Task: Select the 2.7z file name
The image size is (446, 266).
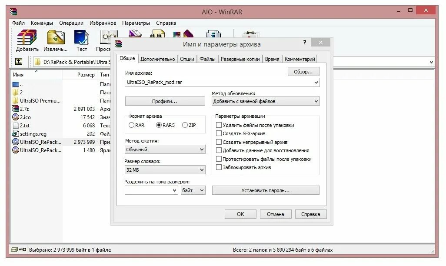Action: click(24, 109)
